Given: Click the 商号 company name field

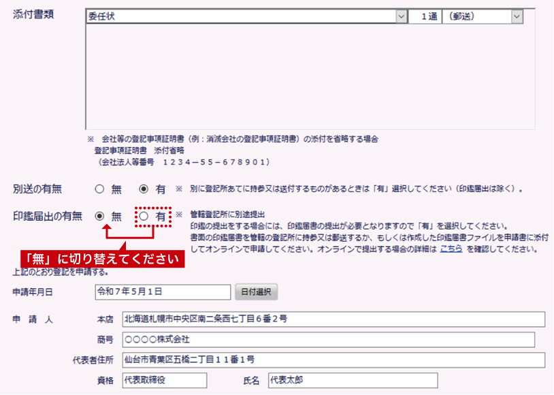Looking at the screenshot, I should coord(328,340).
